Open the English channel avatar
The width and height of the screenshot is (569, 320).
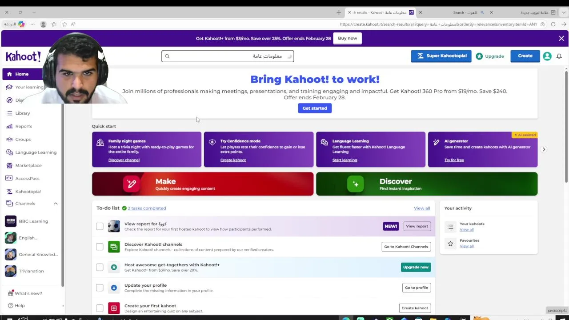click(11, 238)
